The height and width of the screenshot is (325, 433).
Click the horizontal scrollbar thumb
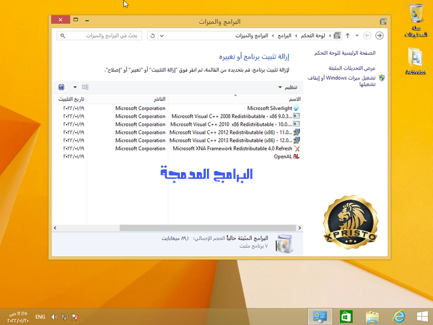coord(207,228)
